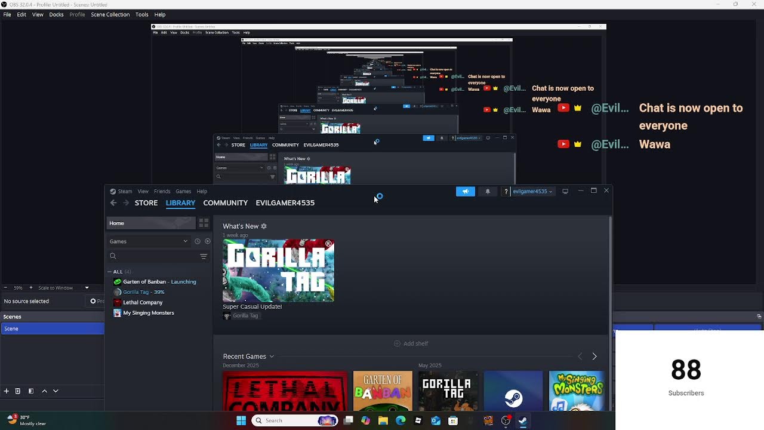Viewport: 764px width, 430px height.
Task: Open the Steam Games menu
Action: tap(183, 191)
